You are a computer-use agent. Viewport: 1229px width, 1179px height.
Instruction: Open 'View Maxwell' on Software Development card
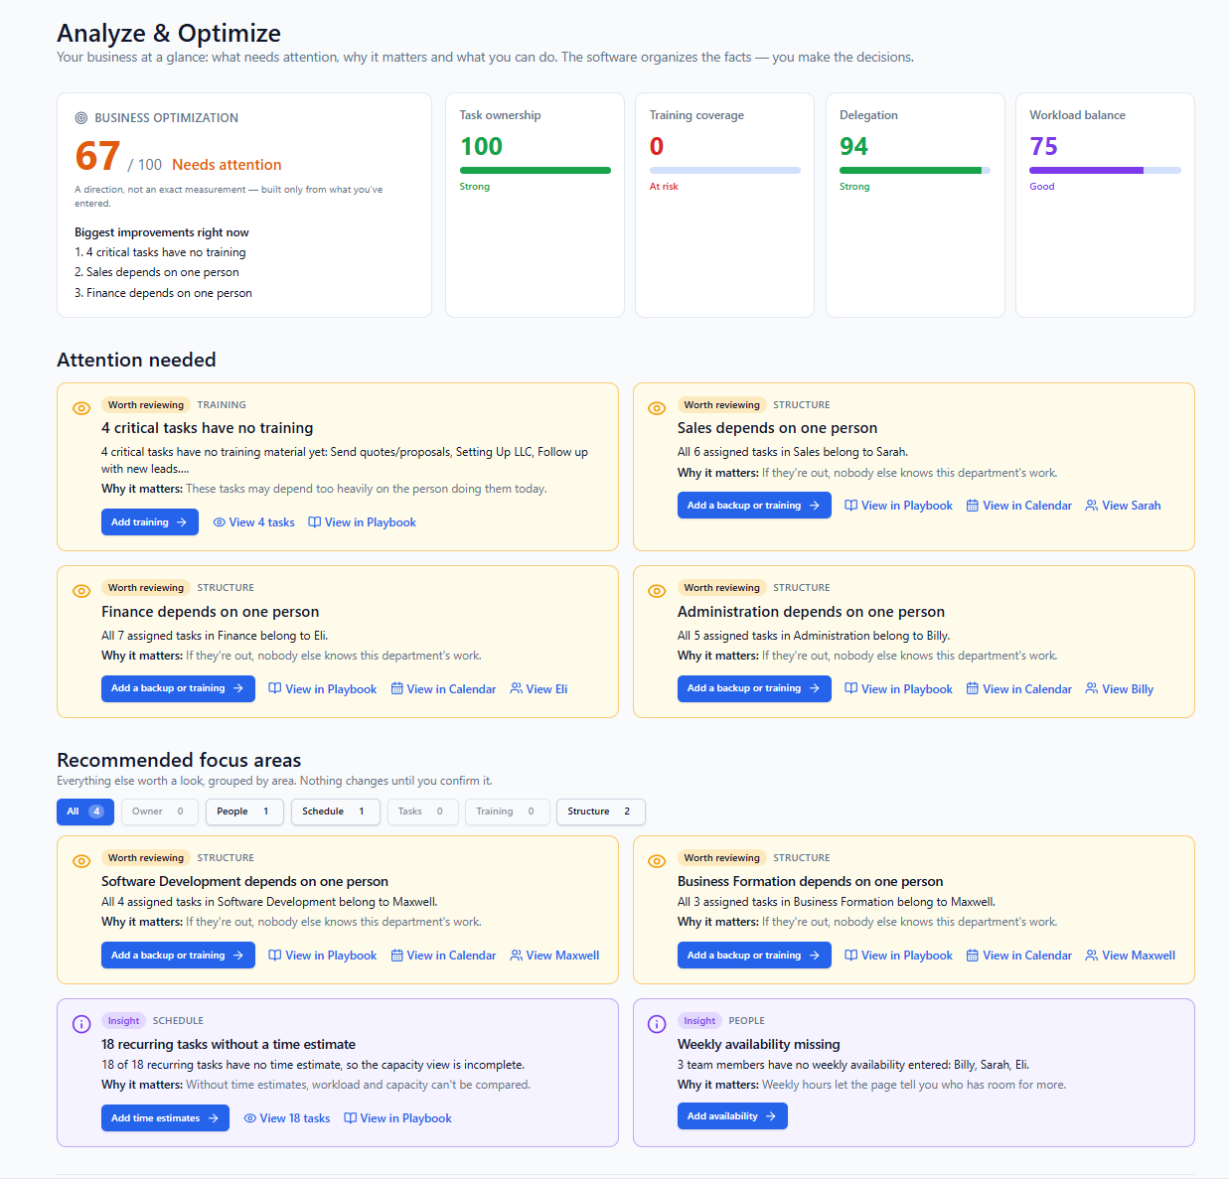click(555, 956)
